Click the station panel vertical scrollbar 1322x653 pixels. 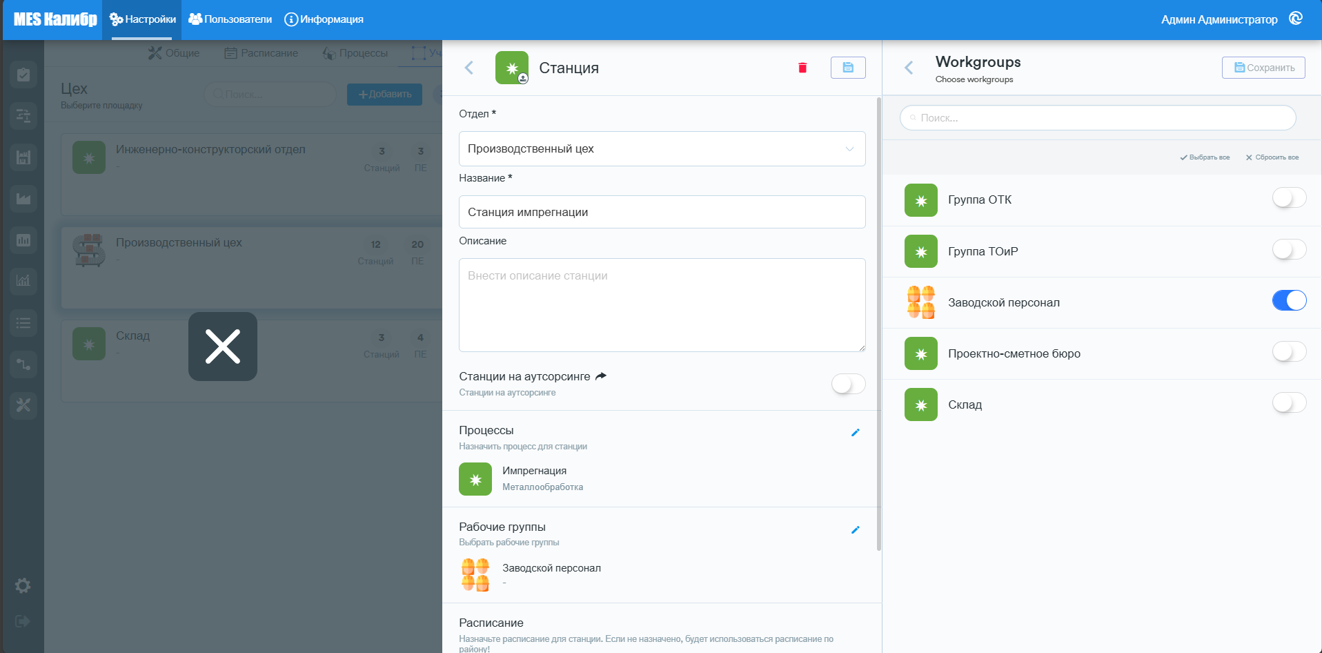coord(878,324)
